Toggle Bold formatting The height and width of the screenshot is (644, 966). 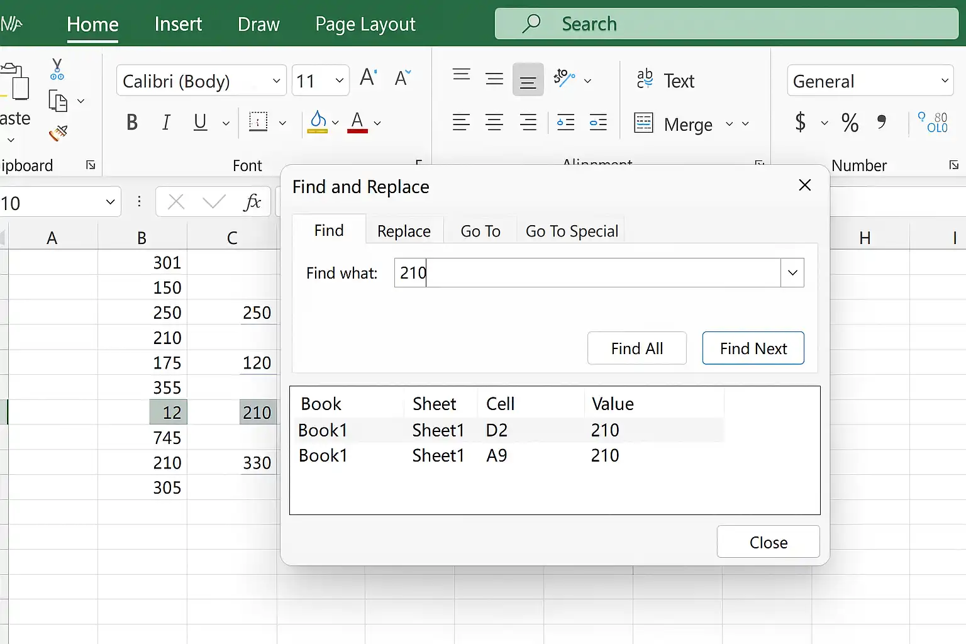pyautogui.click(x=132, y=122)
